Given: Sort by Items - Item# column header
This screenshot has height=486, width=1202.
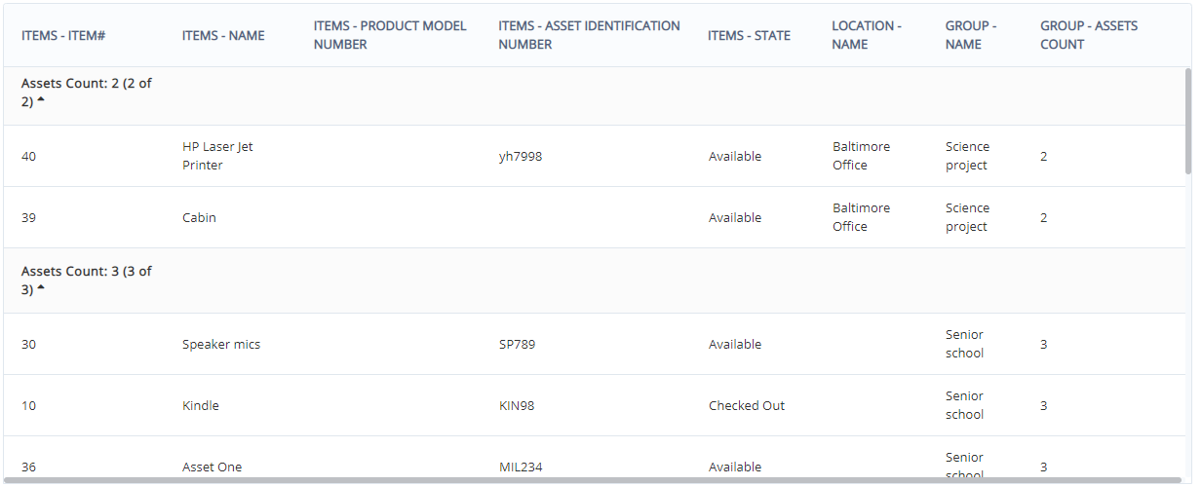Looking at the screenshot, I should pyautogui.click(x=63, y=36).
